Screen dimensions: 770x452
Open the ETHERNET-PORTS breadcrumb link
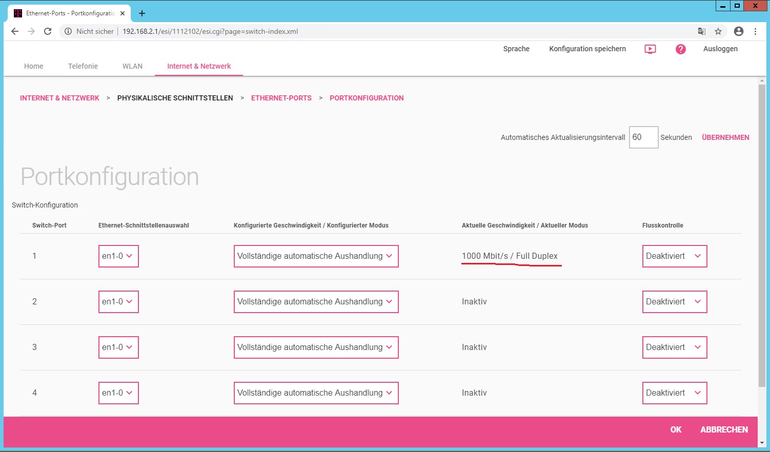coord(281,98)
